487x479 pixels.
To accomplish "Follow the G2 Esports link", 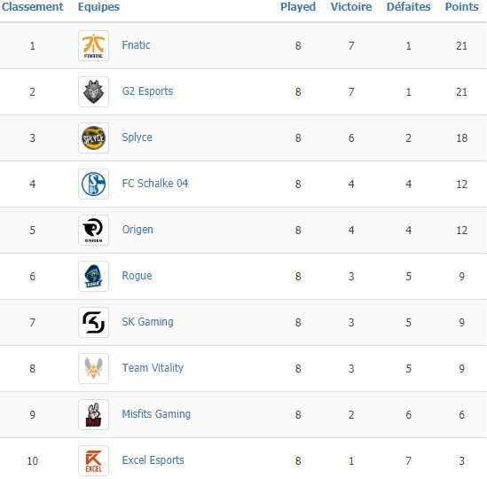I will point(147,91).
